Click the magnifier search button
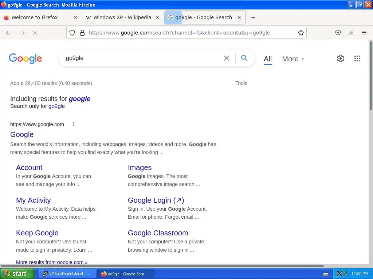This screenshot has height=279, width=373. coord(244,58)
